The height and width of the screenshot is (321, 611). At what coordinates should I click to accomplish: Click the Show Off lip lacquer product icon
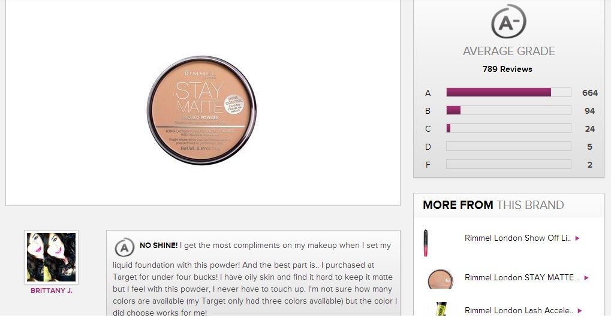(x=426, y=242)
